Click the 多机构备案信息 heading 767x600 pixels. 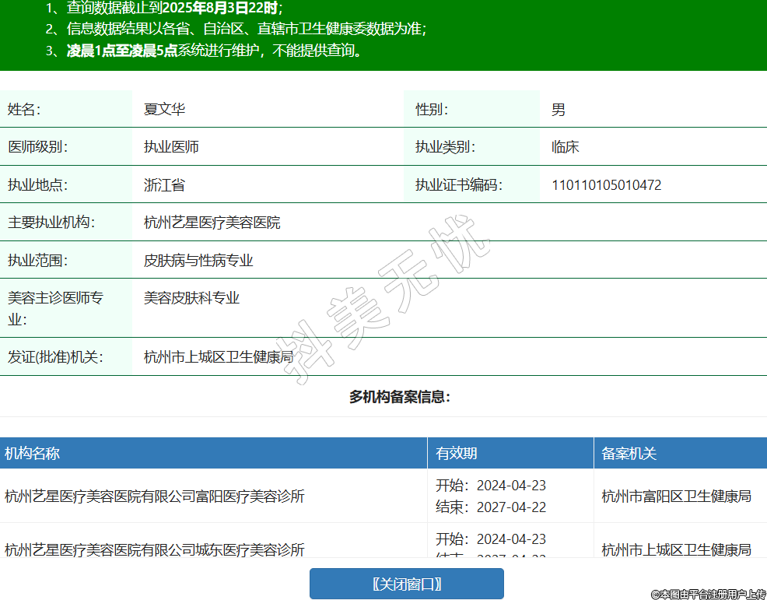coord(400,398)
